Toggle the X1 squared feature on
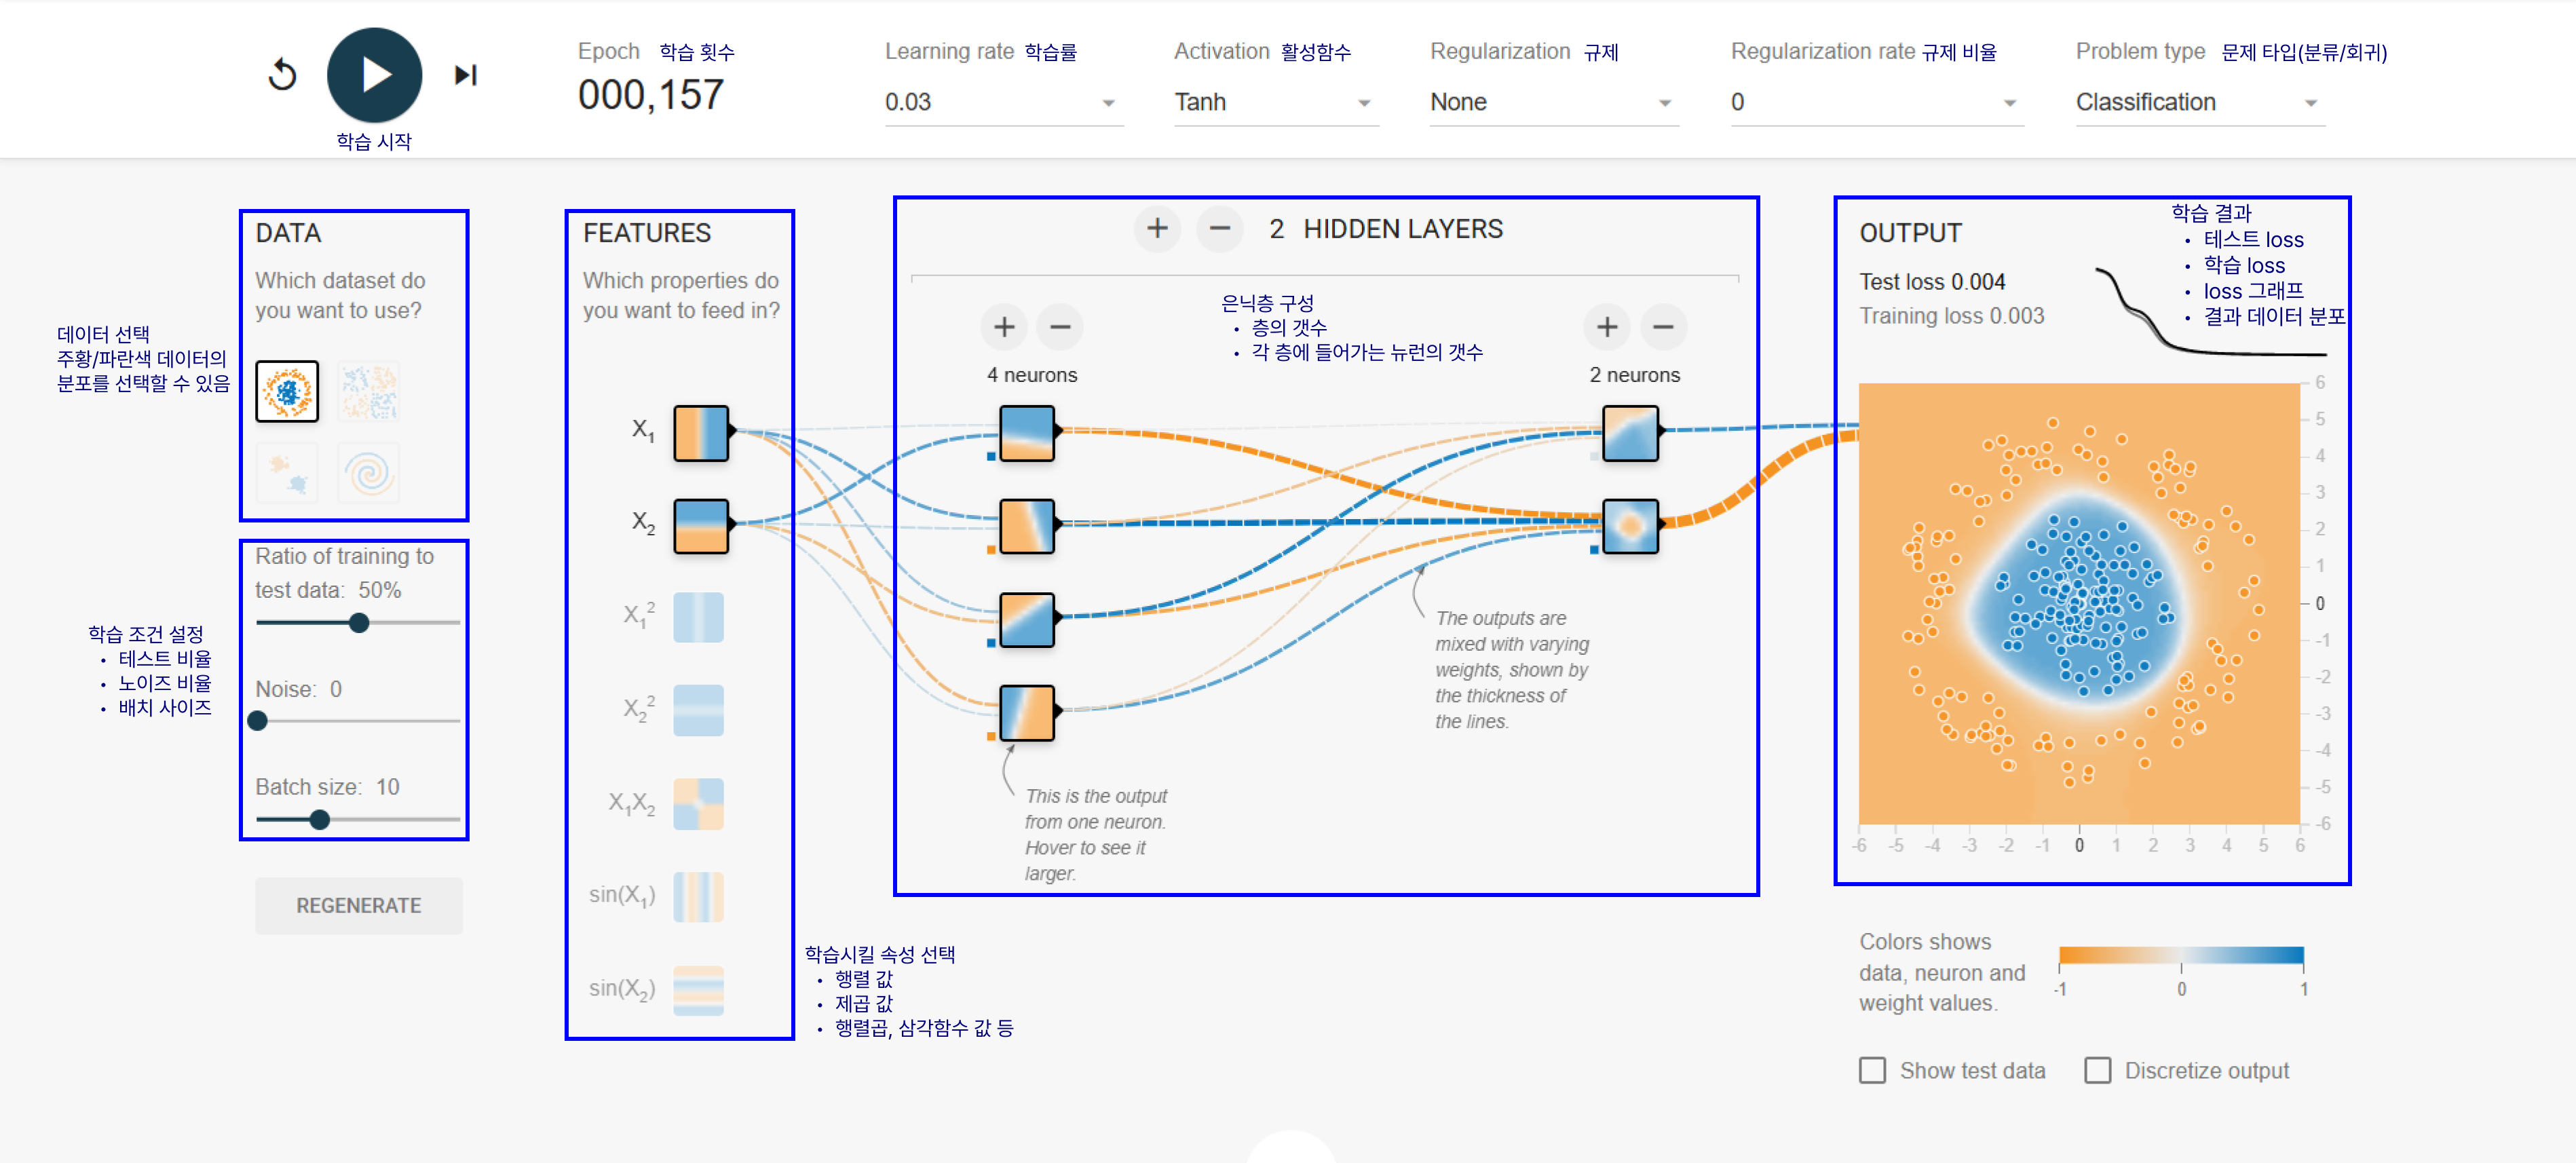This screenshot has width=2576, height=1163. (698, 617)
